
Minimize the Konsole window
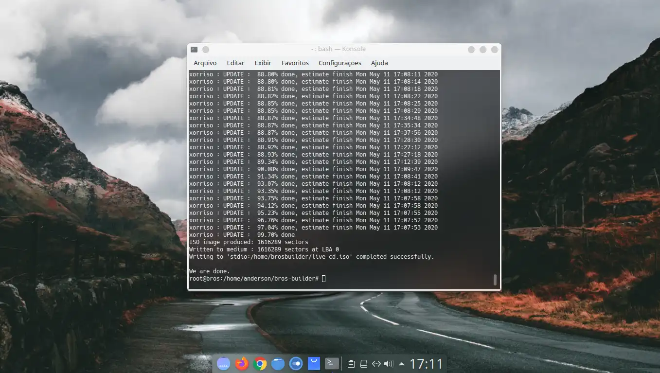[x=471, y=50]
